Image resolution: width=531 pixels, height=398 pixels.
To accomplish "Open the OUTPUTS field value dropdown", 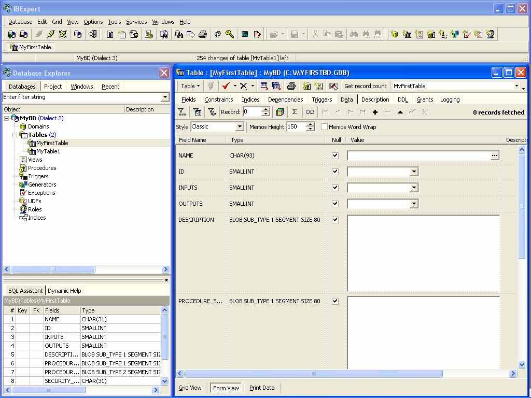I will (x=414, y=204).
